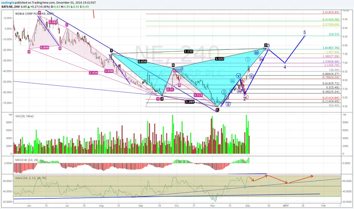Click the 0.5(5.48) retracement label
The width and height of the screenshot is (354, 209).
pyautogui.click(x=332, y=87)
